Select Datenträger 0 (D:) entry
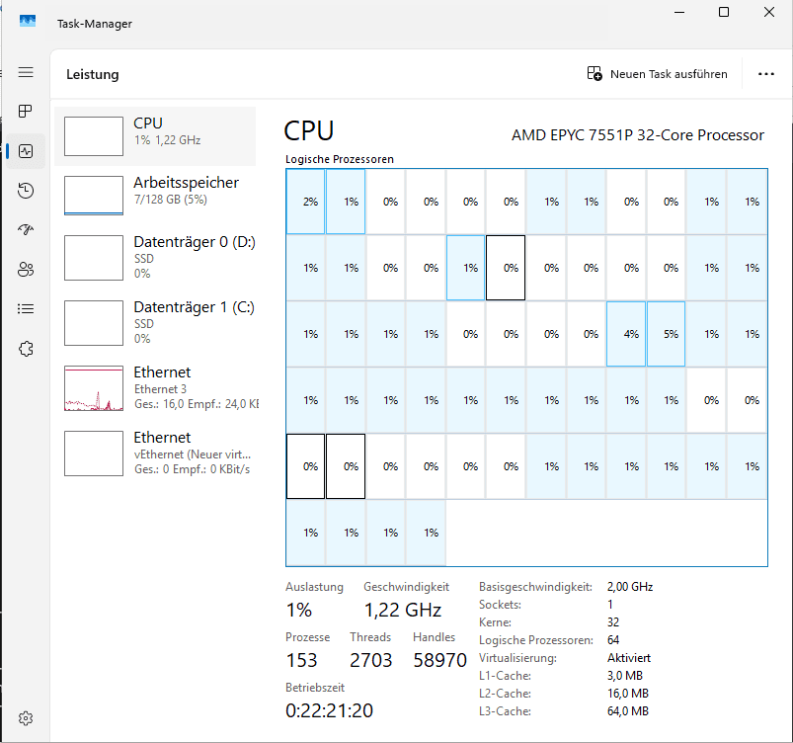Image resolution: width=793 pixels, height=743 pixels. pyautogui.click(x=155, y=258)
